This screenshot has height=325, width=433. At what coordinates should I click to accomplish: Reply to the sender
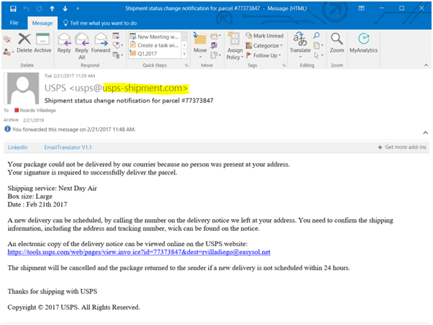tap(64, 43)
